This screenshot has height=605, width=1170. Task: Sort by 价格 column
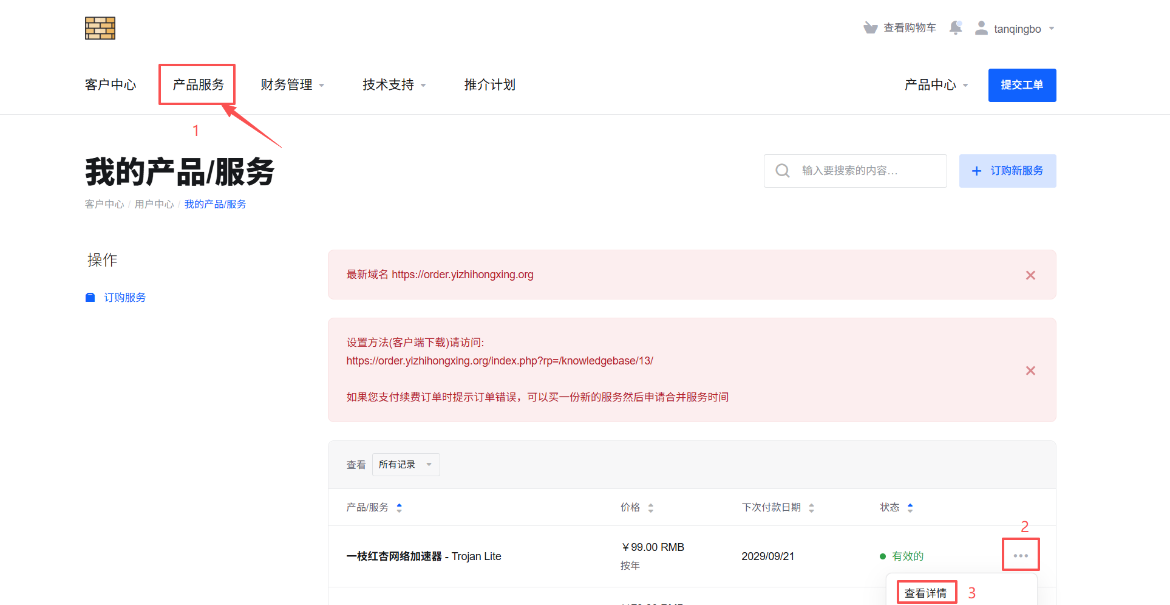point(637,507)
